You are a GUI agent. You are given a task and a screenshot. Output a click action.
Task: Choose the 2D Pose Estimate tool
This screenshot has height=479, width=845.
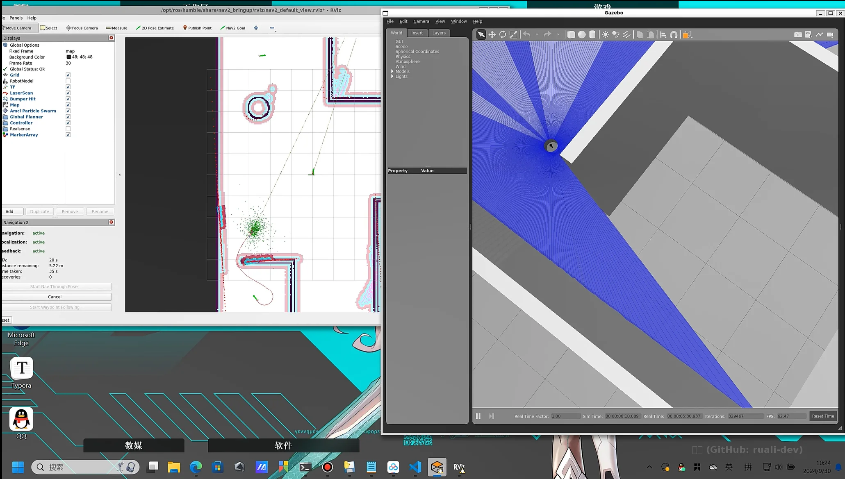[155, 28]
